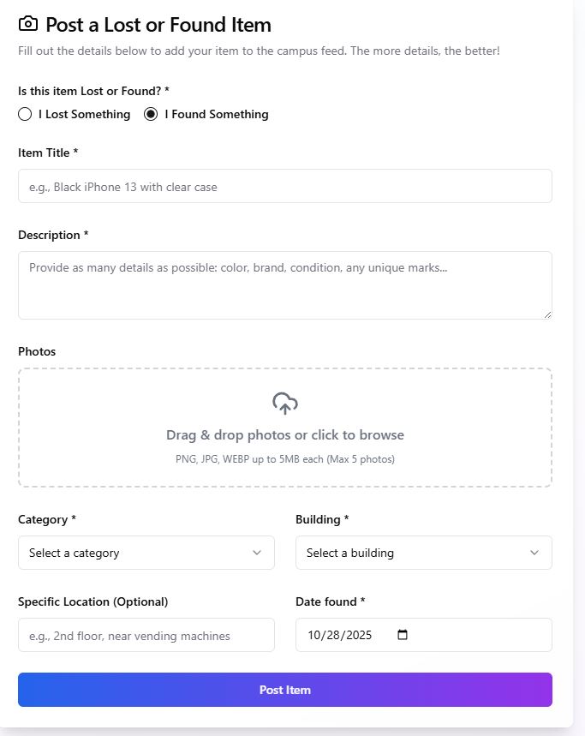Viewport: 585px width, 736px height.
Task: Click the Building dropdown chevron arrow
Action: pos(534,553)
